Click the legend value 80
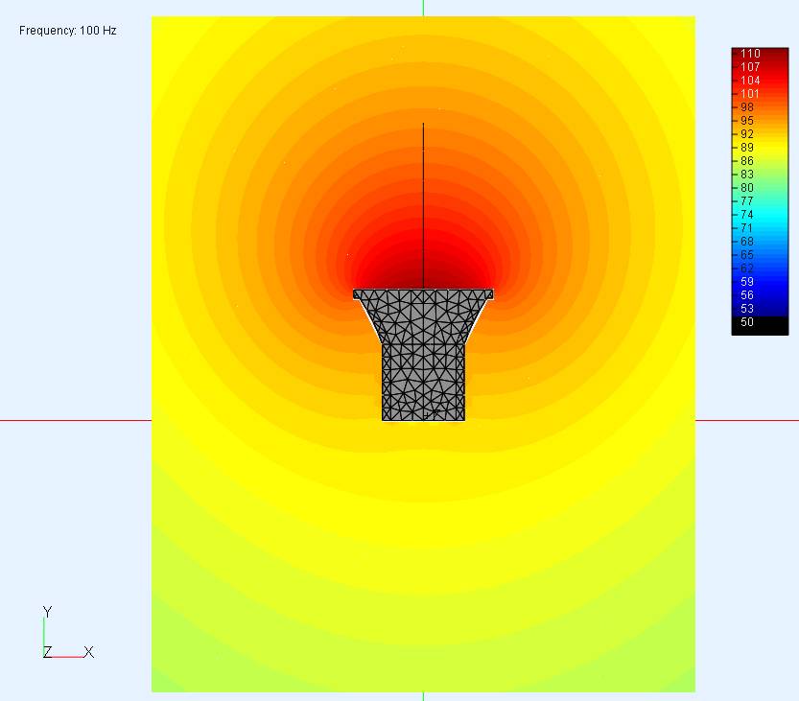This screenshot has height=701, width=799. [x=747, y=188]
